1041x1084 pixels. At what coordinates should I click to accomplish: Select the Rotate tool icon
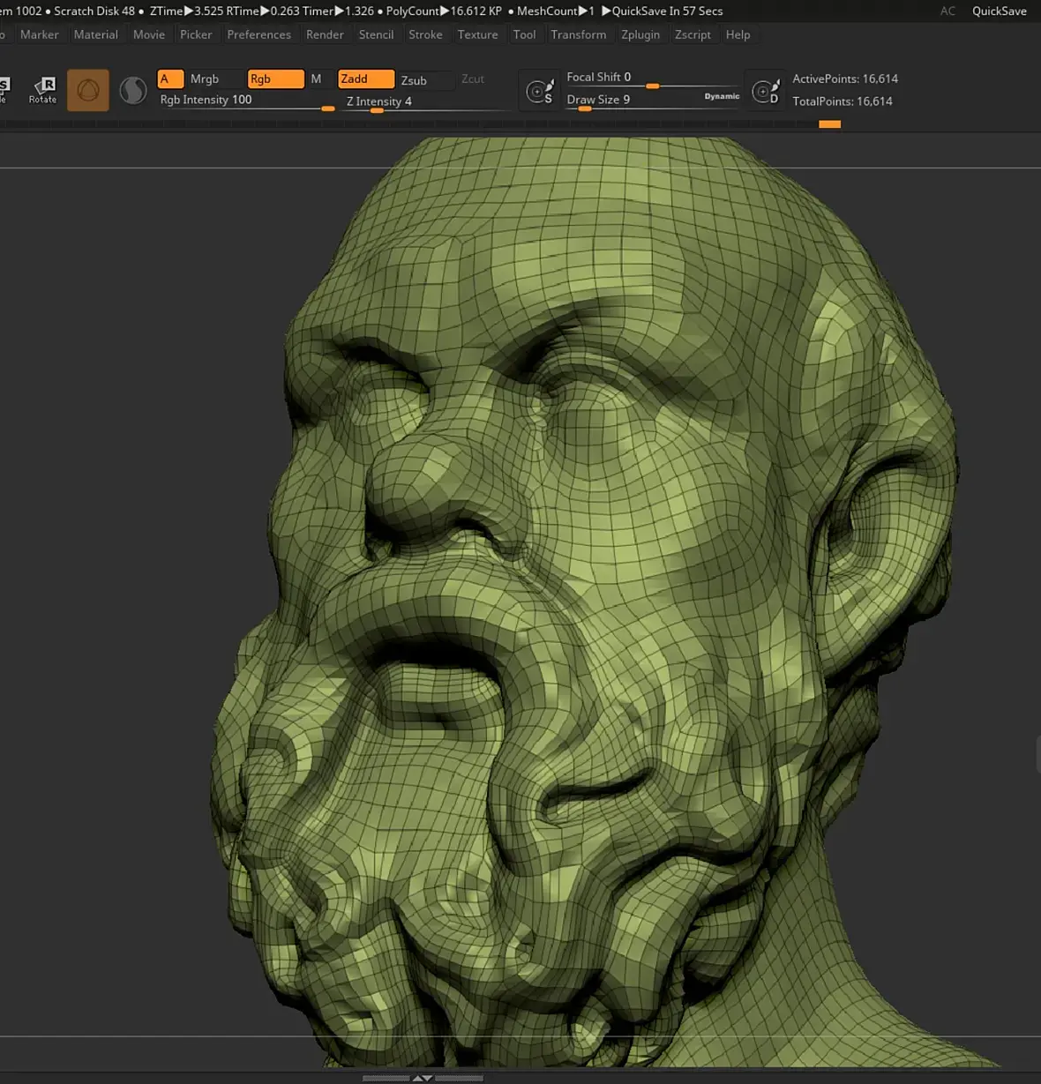coord(43,89)
